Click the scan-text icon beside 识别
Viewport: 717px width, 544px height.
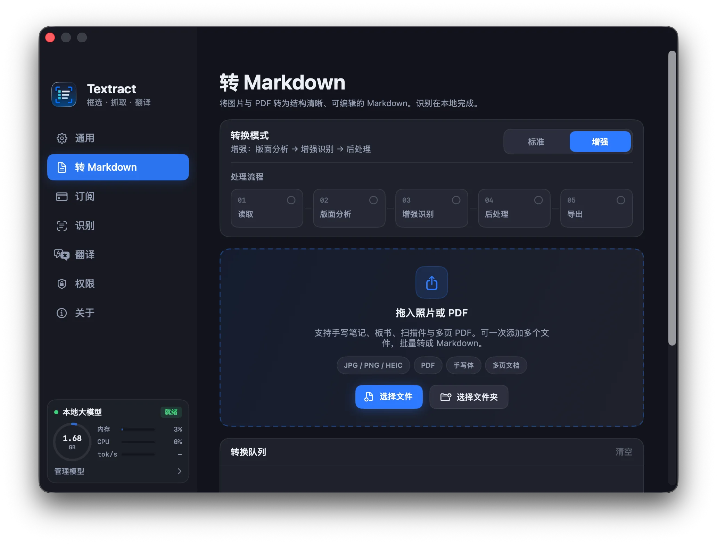click(62, 226)
